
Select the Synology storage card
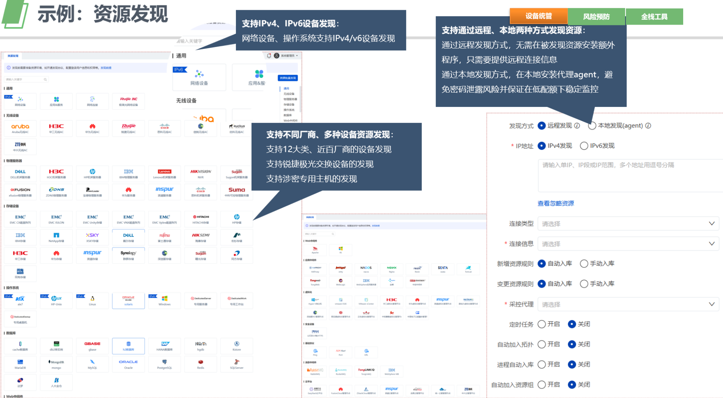pyautogui.click(x=129, y=255)
